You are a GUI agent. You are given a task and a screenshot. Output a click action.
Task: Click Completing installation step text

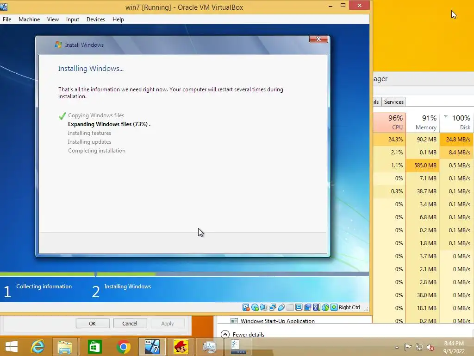point(96,151)
